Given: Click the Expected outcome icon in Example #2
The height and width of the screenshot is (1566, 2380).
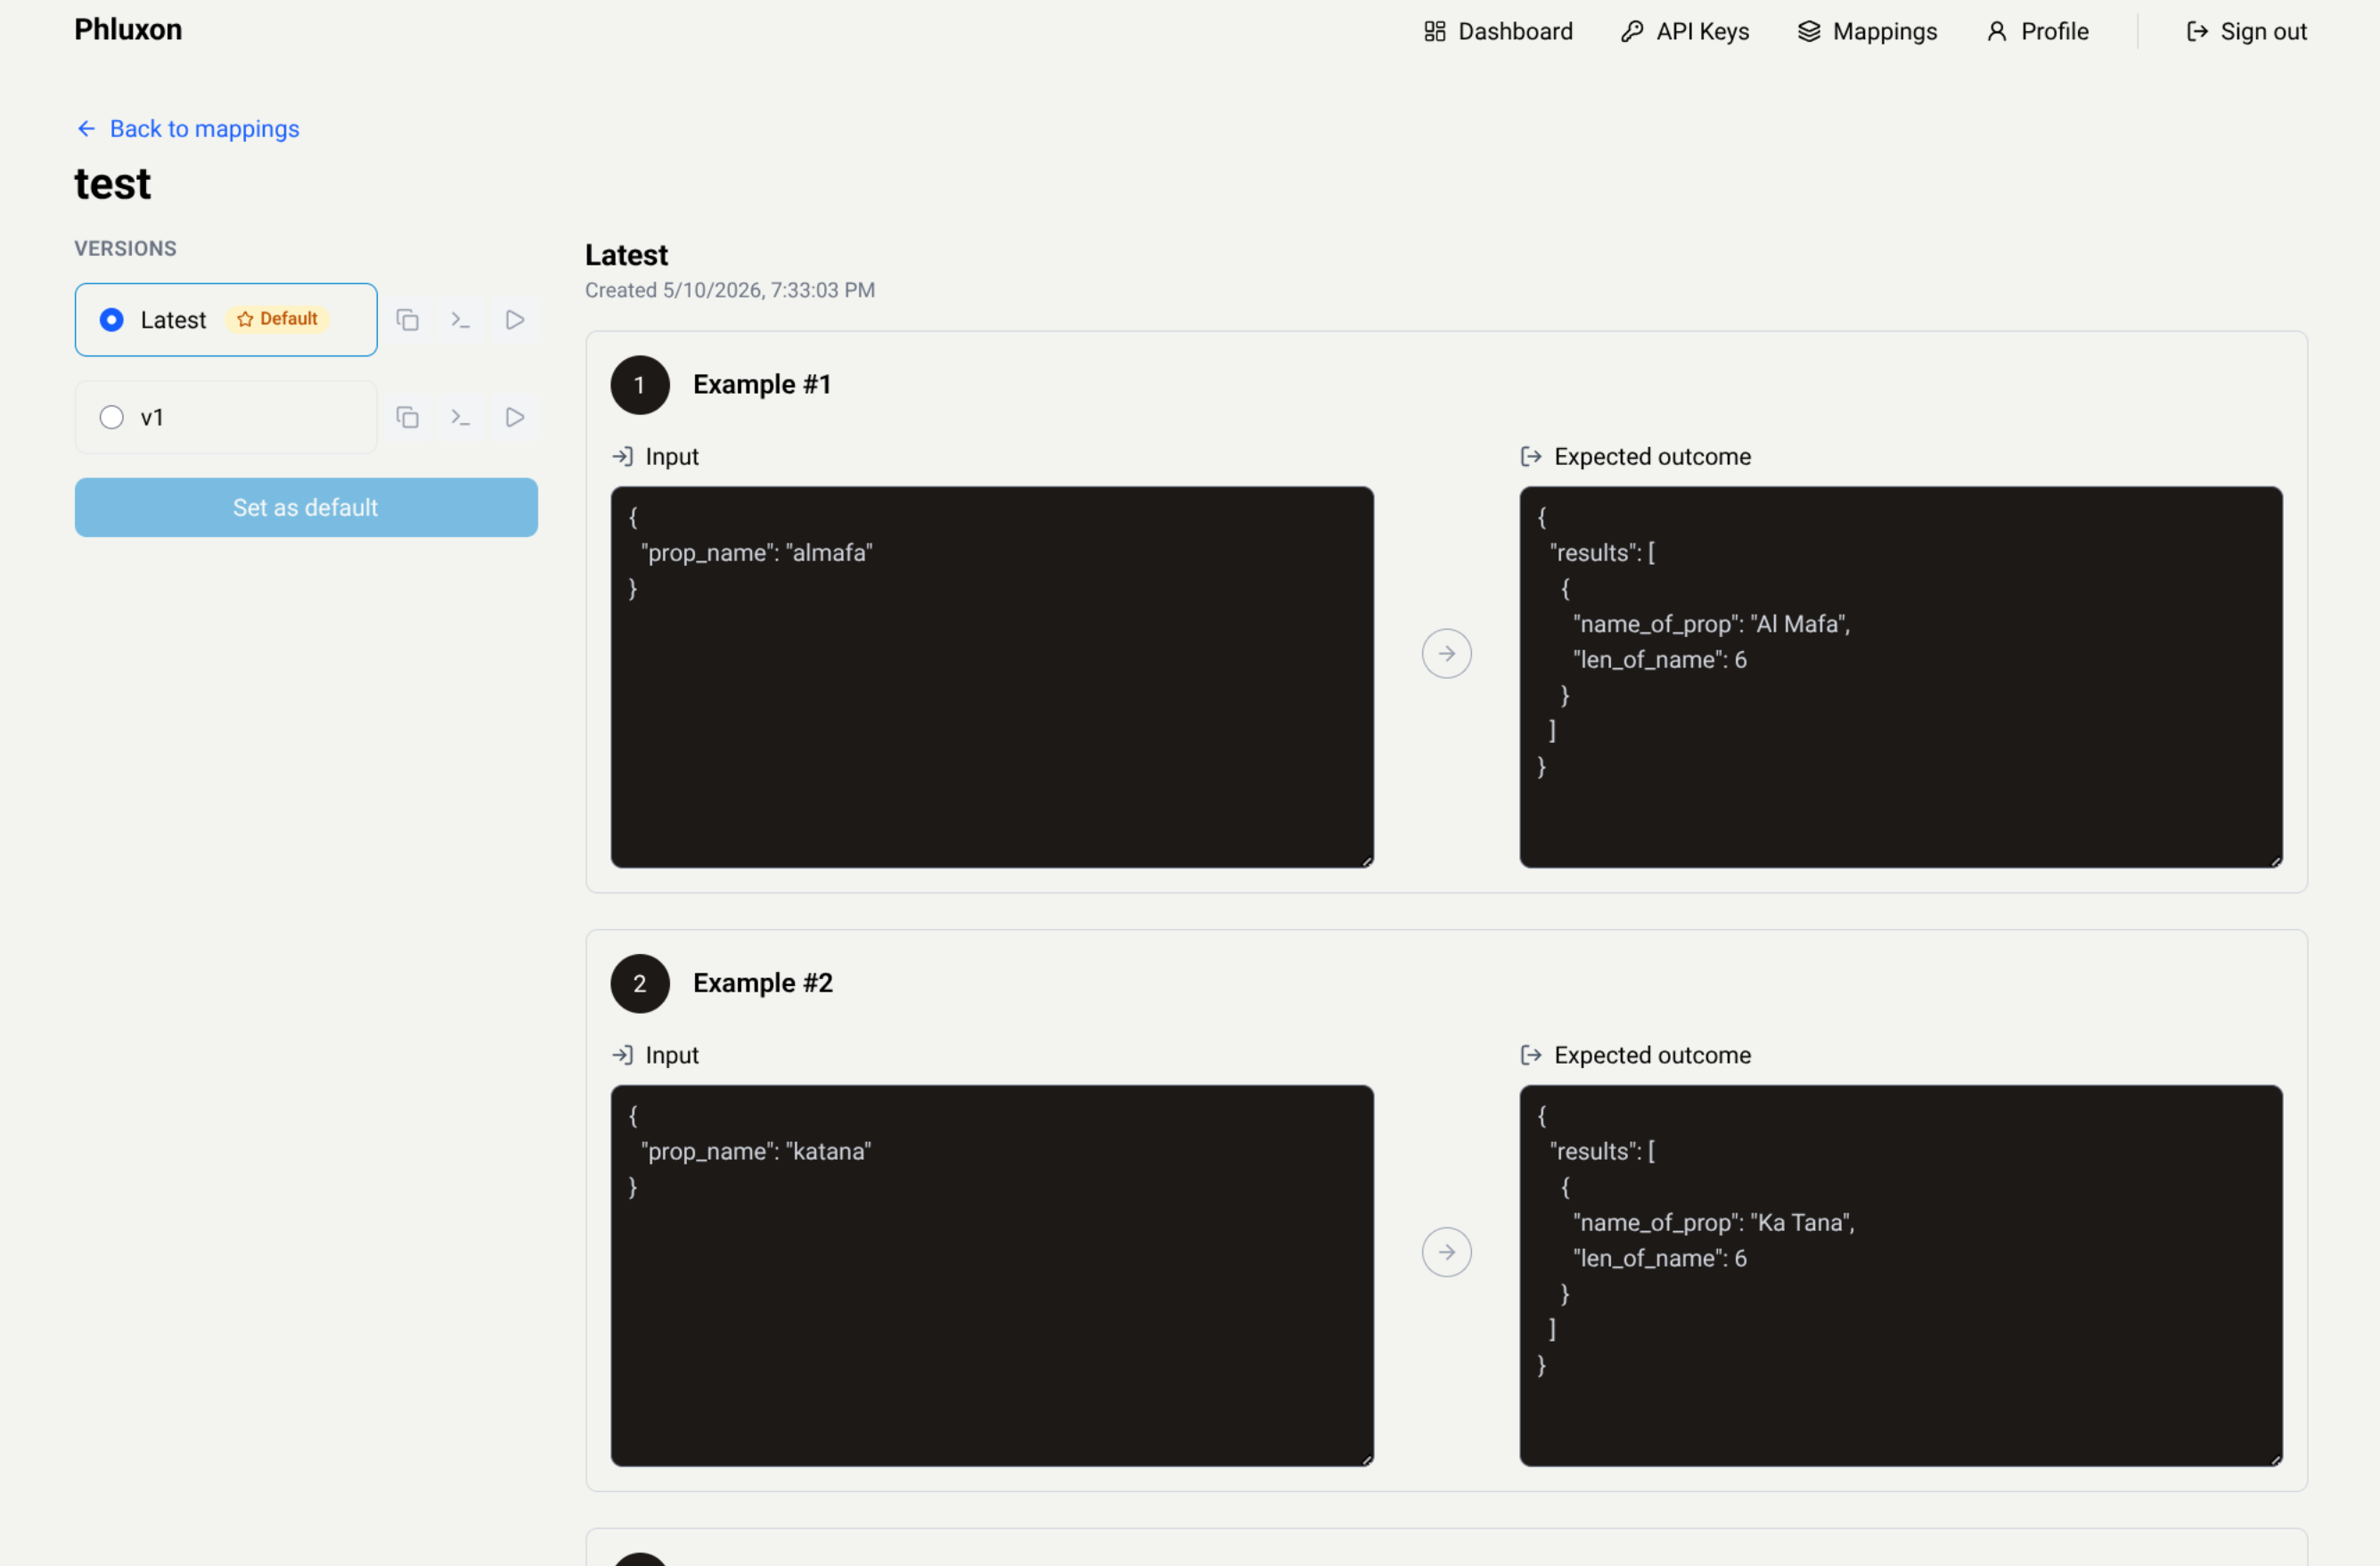Looking at the screenshot, I should (1531, 1055).
